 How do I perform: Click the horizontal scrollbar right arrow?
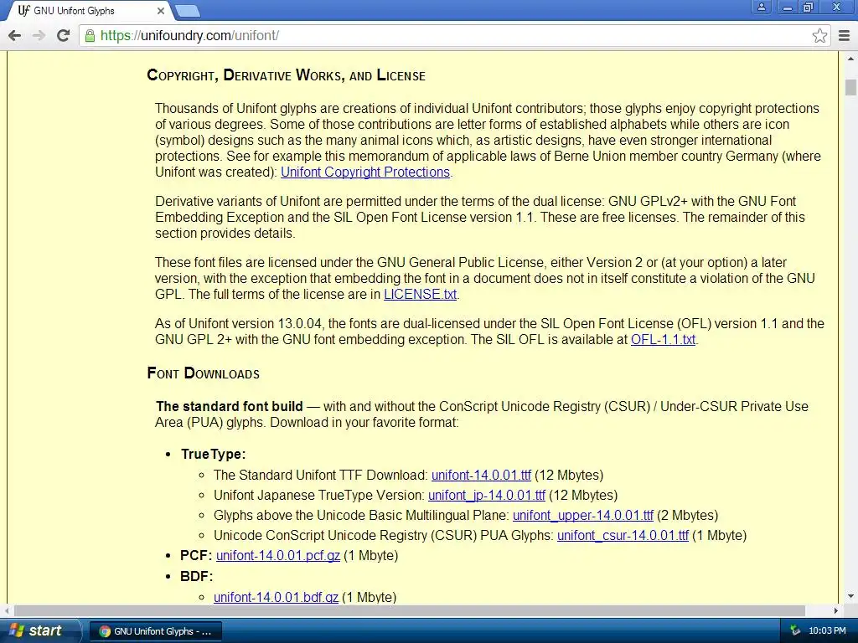(835, 610)
